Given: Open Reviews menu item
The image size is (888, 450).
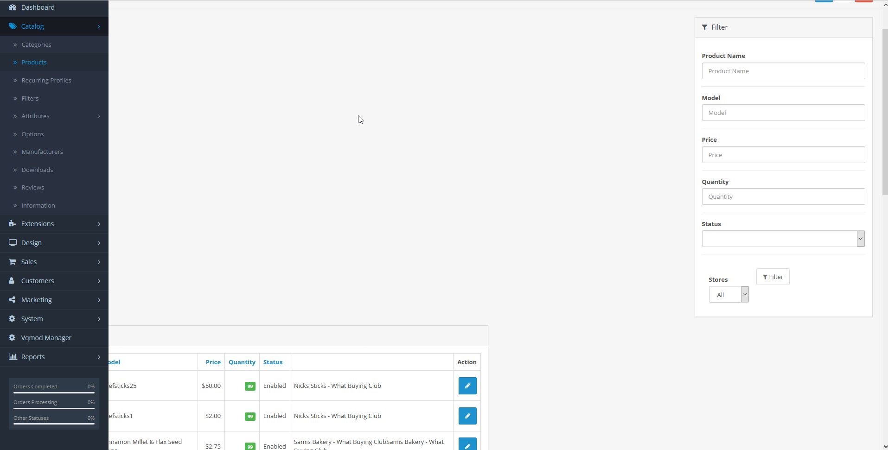Looking at the screenshot, I should pos(32,187).
